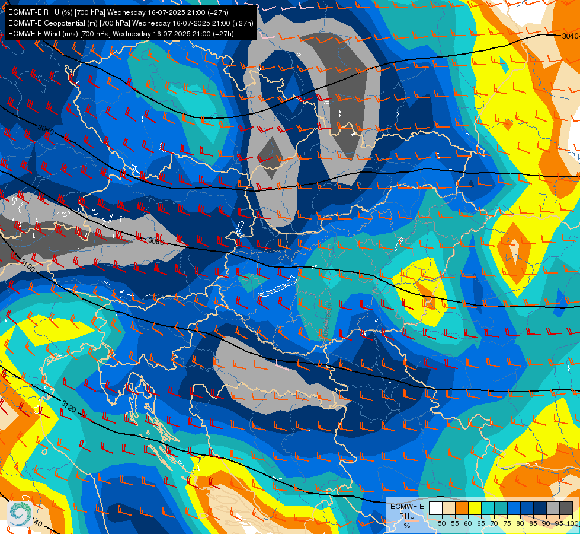Select the ECMWF-E Wind (m/s) title line
The height and width of the screenshot is (534, 580).
click(121, 34)
